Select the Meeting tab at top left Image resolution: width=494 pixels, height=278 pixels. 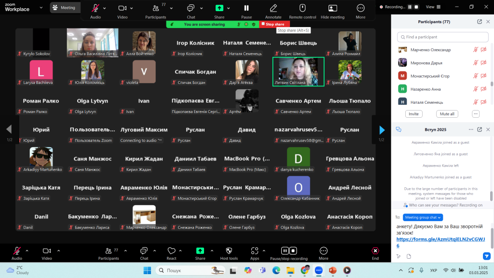(64, 8)
